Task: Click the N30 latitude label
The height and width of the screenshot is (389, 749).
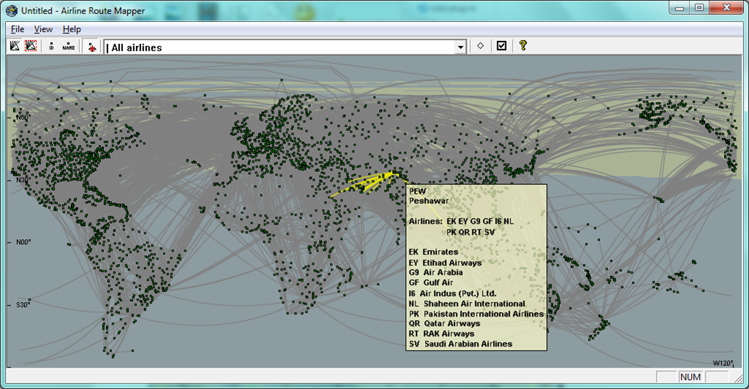Action: coord(23,180)
